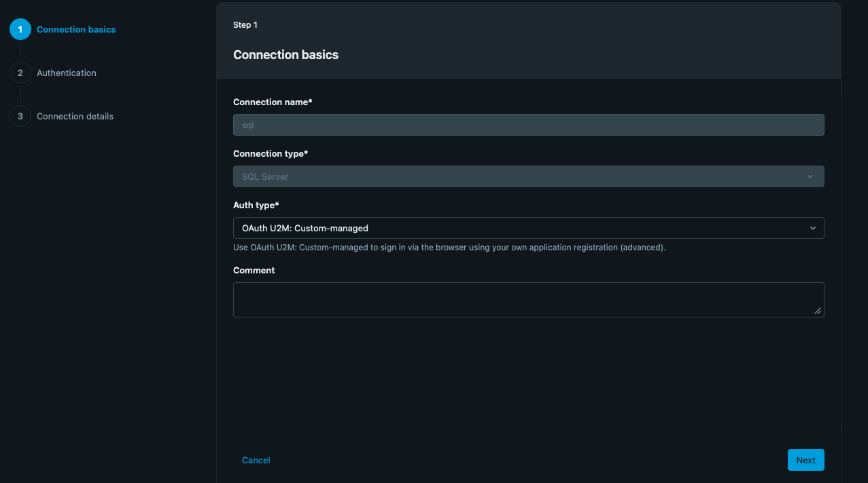
Task: Click step 3 circle icon in the stepper
Action: [x=20, y=116]
